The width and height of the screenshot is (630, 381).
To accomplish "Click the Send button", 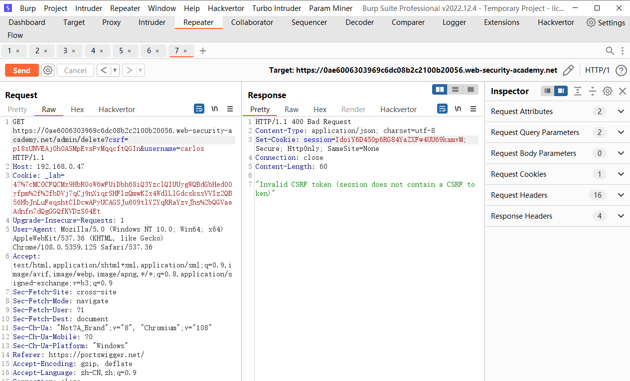I will click(21, 70).
